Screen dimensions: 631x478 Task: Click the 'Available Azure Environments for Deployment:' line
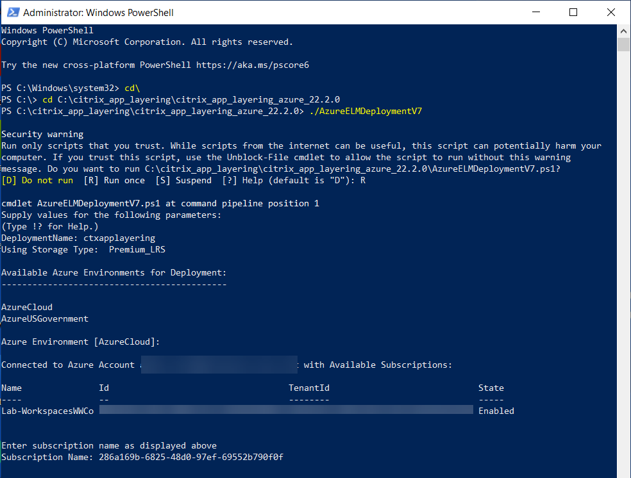tap(114, 272)
